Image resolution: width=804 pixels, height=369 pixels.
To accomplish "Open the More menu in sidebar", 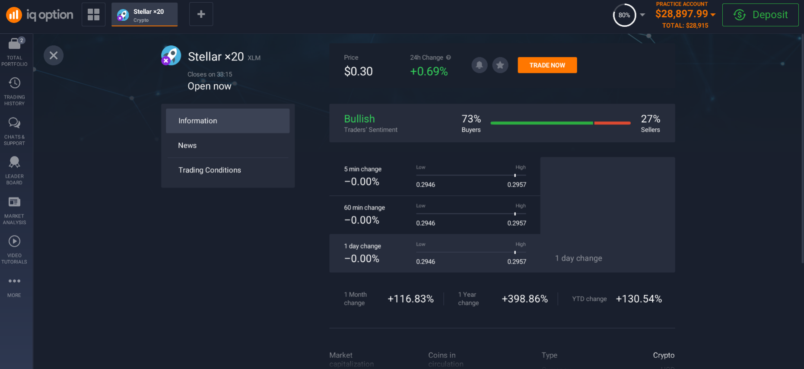I will click(14, 287).
